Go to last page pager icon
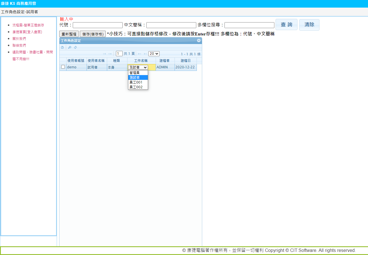 [x=145, y=54]
